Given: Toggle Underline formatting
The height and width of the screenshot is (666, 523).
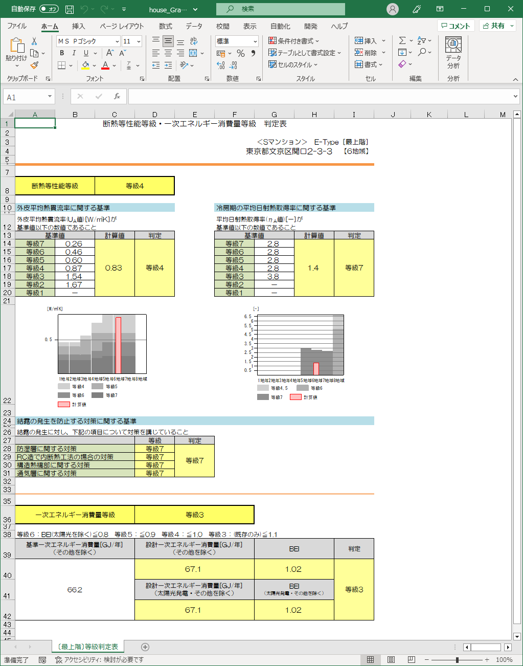Looking at the screenshot, I should [x=86, y=53].
